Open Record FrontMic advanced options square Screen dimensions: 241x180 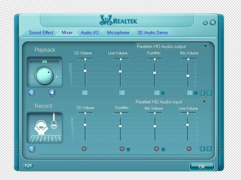click(x=128, y=149)
